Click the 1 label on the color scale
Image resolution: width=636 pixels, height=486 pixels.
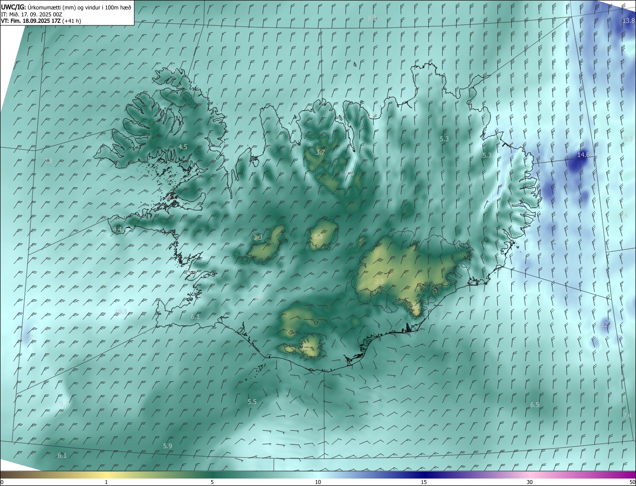pos(106,483)
